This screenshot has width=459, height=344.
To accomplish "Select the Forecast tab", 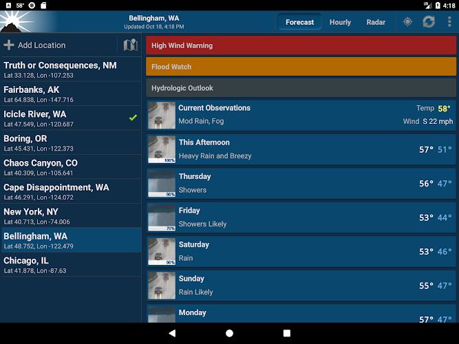I will [x=299, y=22].
